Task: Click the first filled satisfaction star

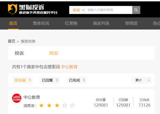Action: coord(42,105)
